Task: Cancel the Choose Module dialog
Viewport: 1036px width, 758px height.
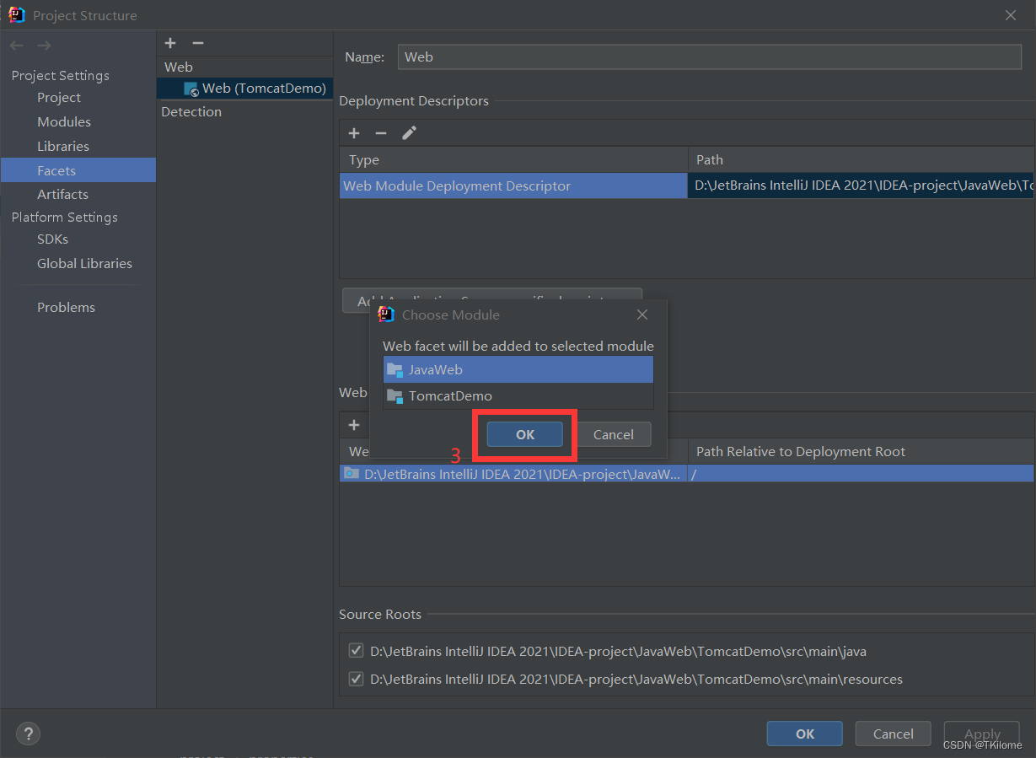Action: tap(614, 434)
